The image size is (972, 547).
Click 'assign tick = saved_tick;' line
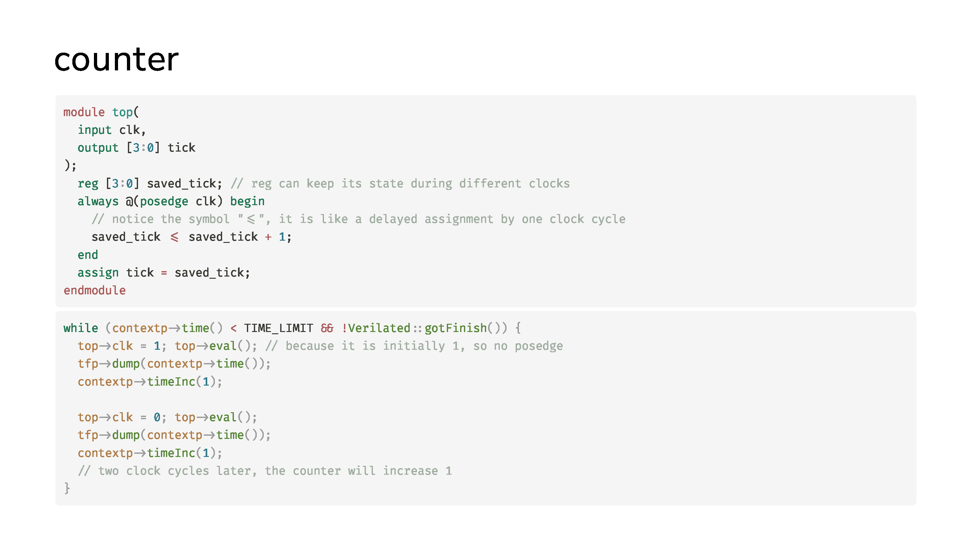pyautogui.click(x=164, y=273)
